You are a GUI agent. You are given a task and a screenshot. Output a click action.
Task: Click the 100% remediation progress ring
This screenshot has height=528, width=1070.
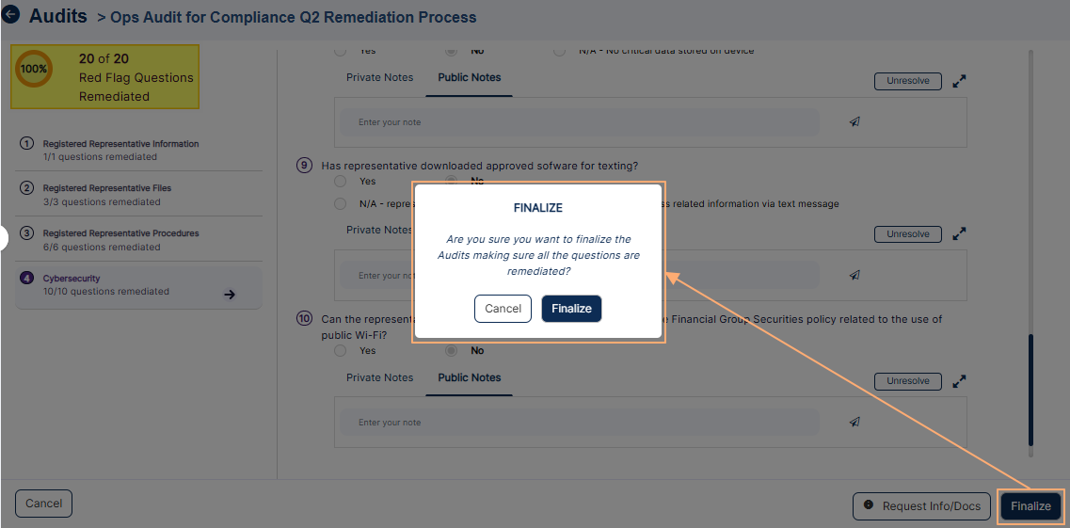pyautogui.click(x=34, y=69)
